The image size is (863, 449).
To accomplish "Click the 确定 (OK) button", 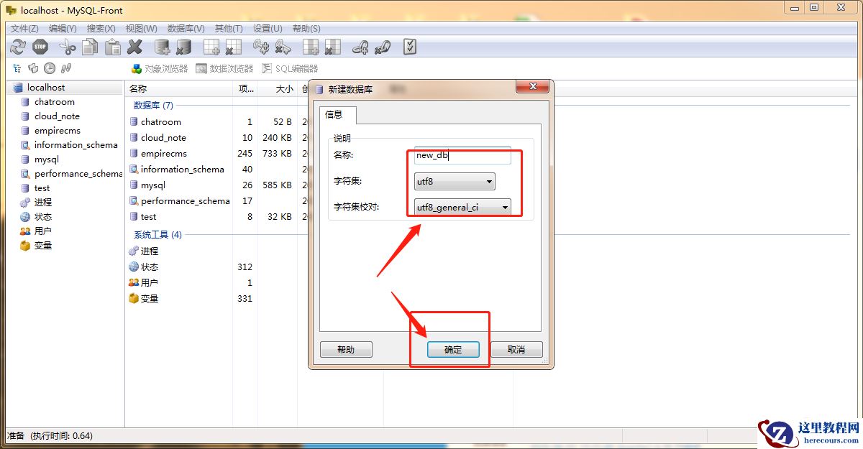I will pyautogui.click(x=453, y=349).
